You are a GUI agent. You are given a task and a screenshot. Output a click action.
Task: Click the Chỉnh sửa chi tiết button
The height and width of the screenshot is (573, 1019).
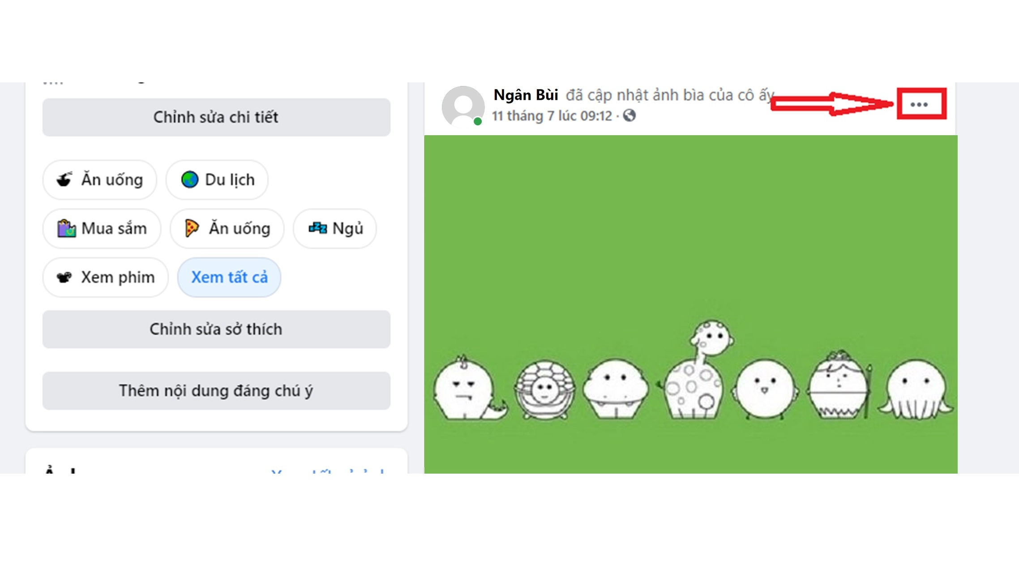pyautogui.click(x=216, y=117)
